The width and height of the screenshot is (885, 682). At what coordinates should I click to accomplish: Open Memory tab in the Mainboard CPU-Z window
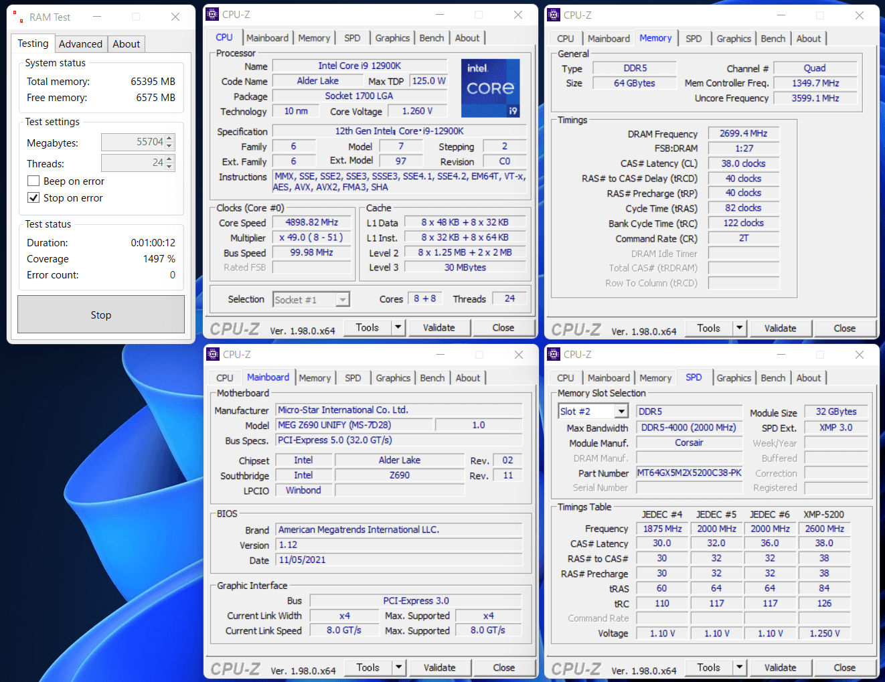click(315, 378)
